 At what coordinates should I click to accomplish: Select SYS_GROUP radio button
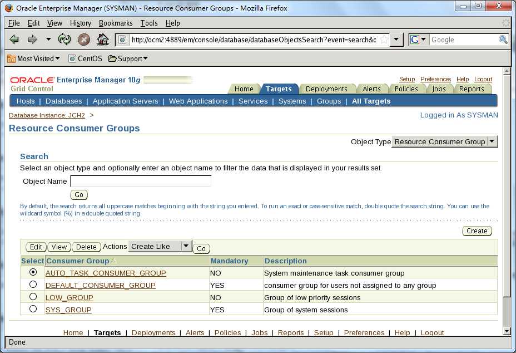[33, 309]
